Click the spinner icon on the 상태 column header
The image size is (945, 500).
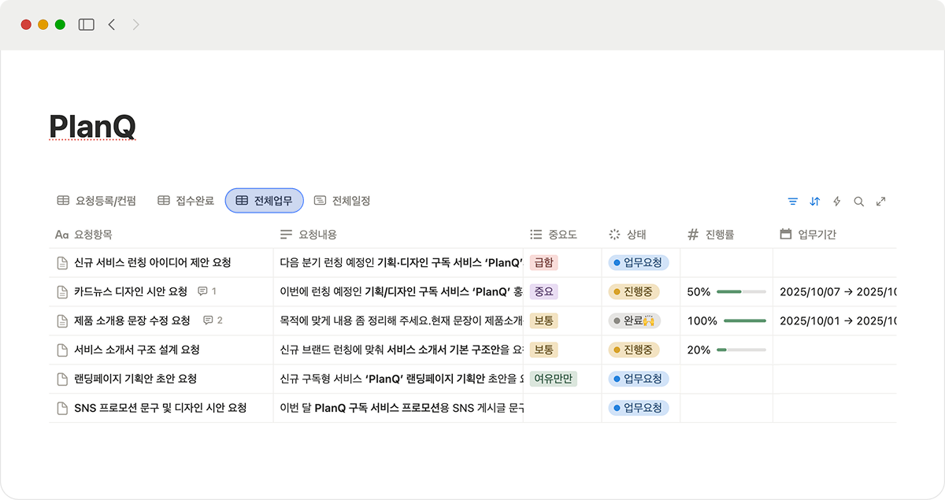coord(615,234)
